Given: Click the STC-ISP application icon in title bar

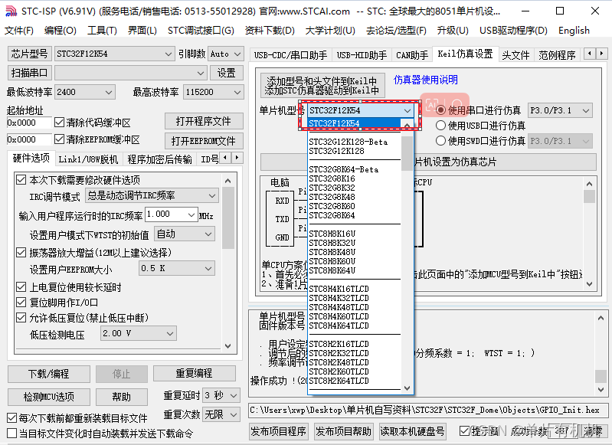Looking at the screenshot, I should (x=11, y=11).
